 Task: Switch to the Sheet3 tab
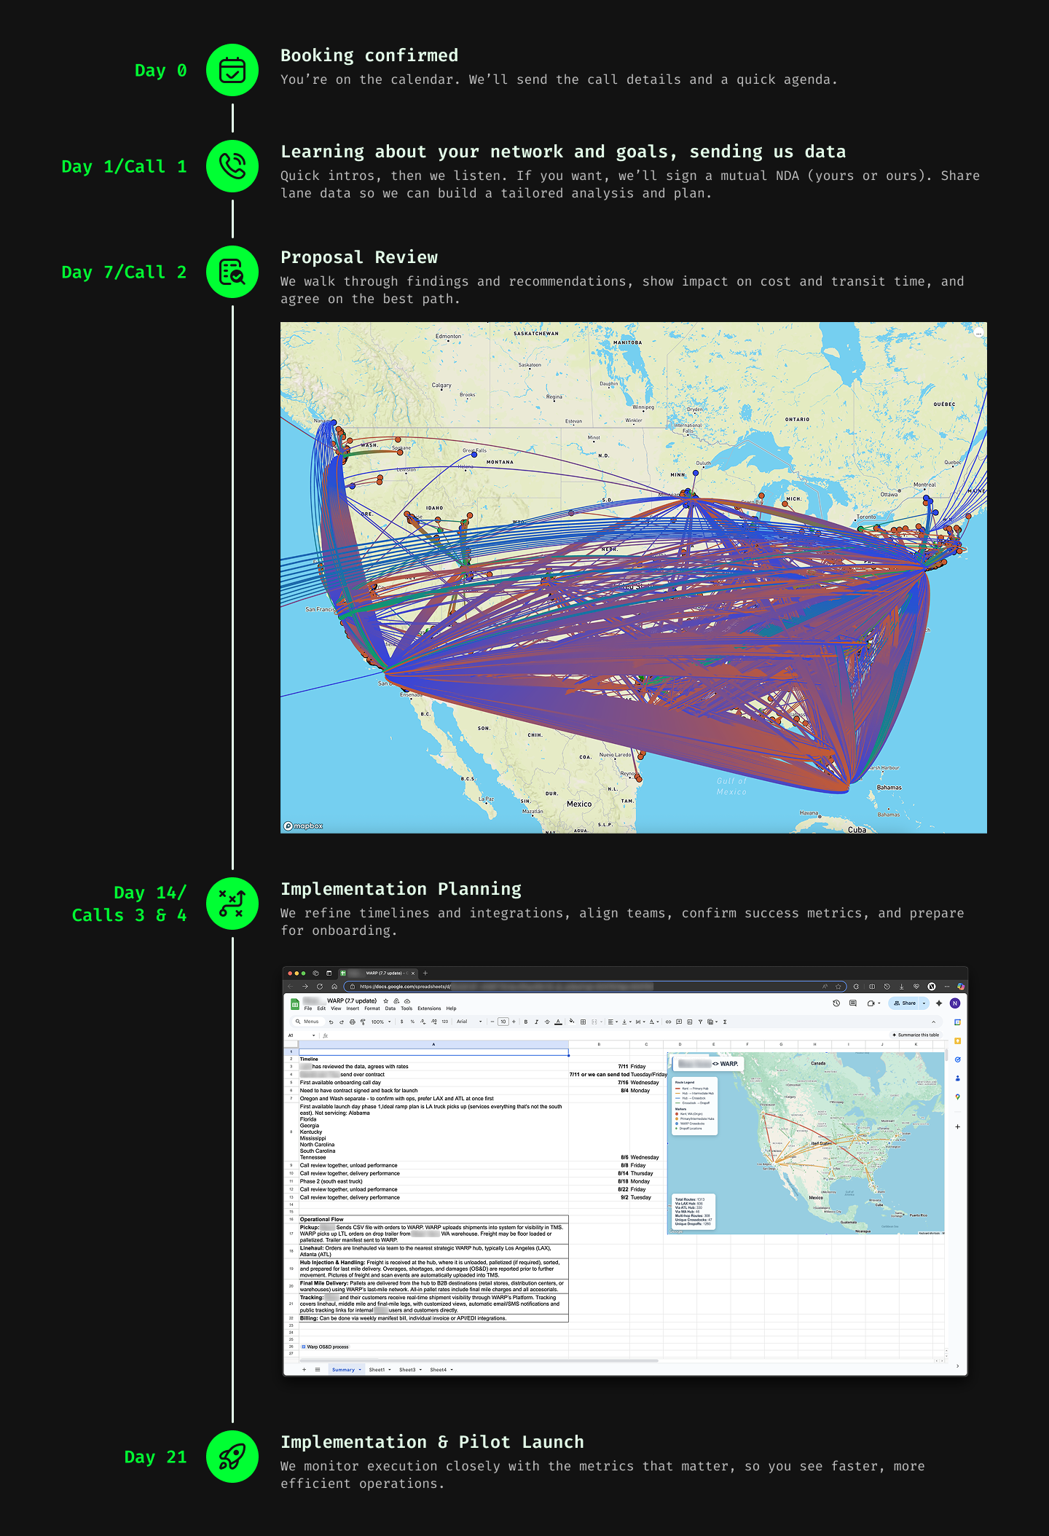(407, 1370)
